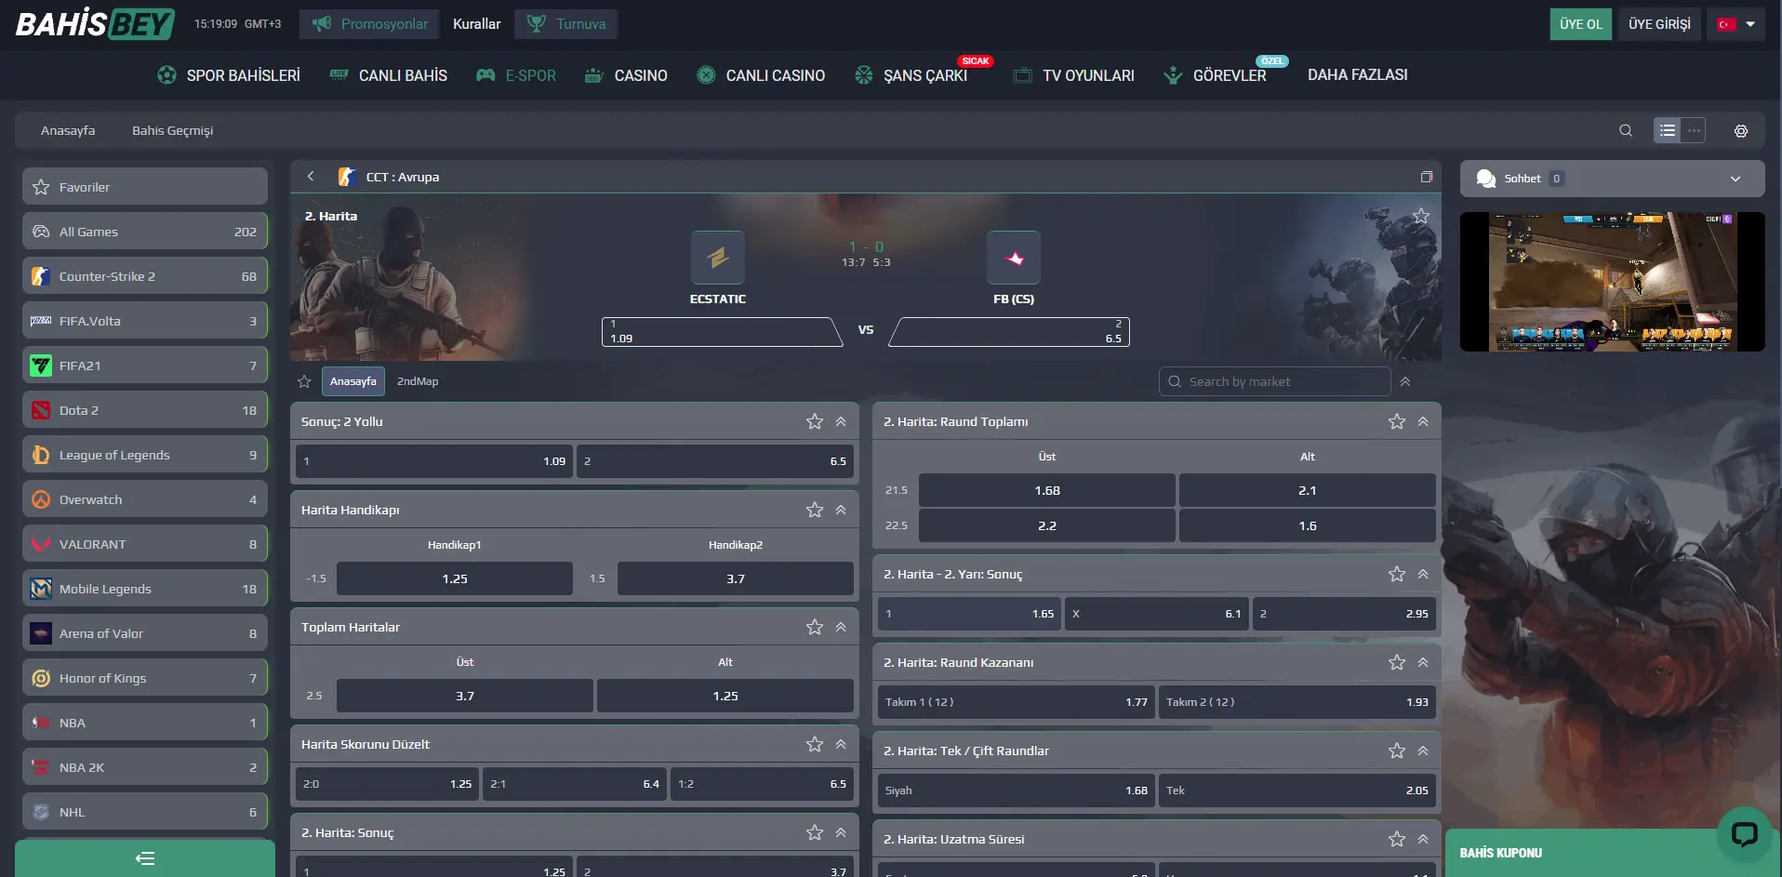Select League of Legends in sidebar

[x=145, y=455]
